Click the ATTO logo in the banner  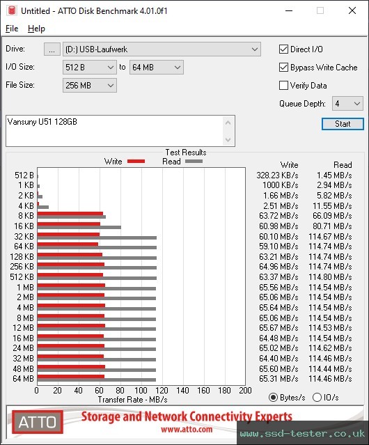click(38, 422)
